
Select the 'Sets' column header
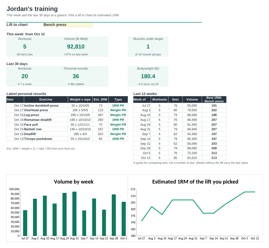pyautogui.click(x=175, y=100)
